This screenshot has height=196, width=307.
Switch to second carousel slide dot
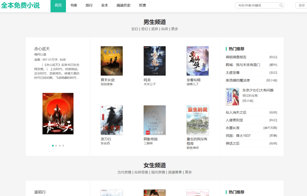point(56,146)
